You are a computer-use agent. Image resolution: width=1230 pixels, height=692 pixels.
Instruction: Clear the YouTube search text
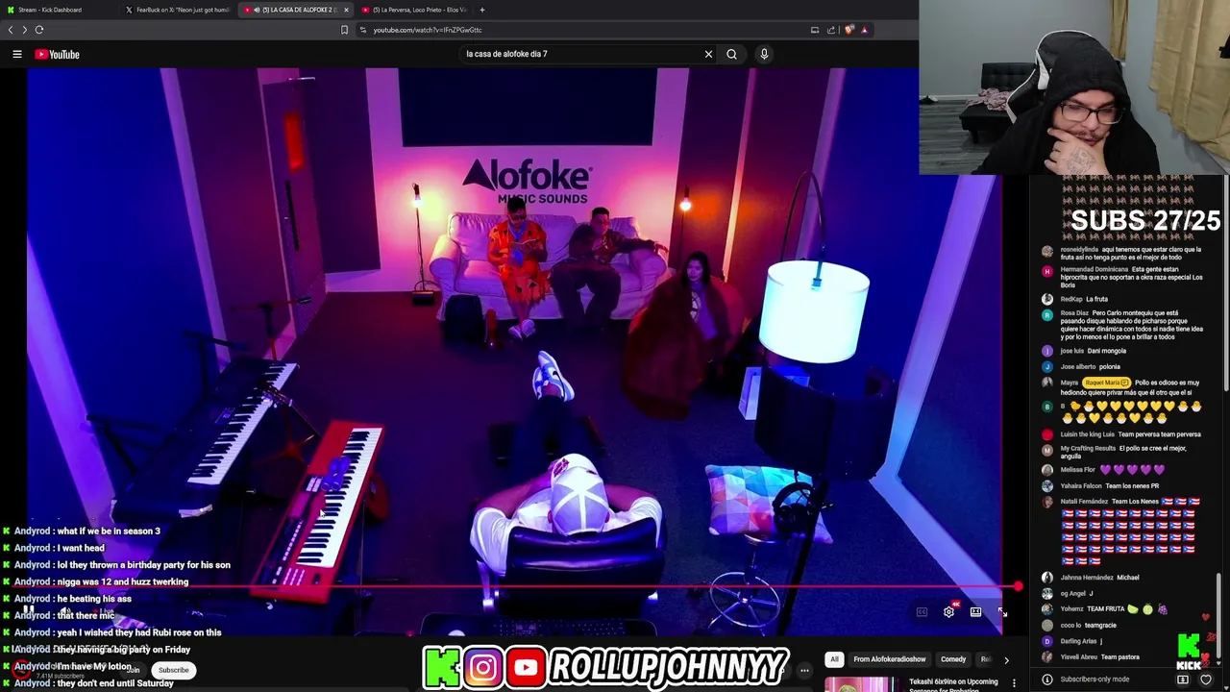(708, 54)
